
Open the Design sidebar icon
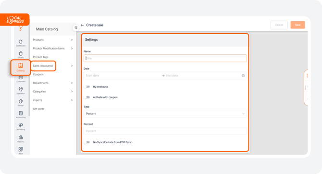pyautogui.click(x=21, y=101)
